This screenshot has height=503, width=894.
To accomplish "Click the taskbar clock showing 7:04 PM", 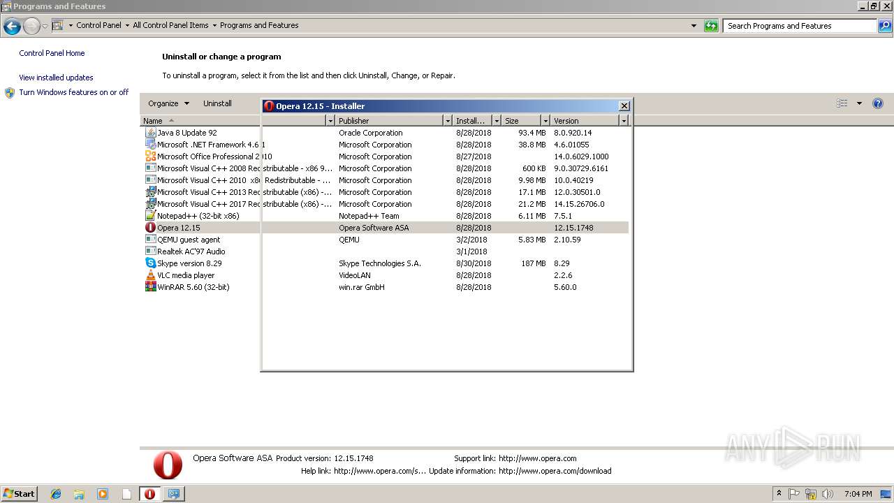I will click(x=858, y=494).
